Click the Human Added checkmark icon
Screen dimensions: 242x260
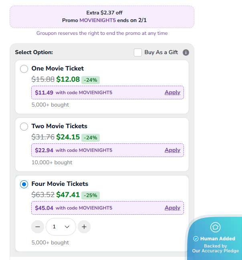[196, 239]
